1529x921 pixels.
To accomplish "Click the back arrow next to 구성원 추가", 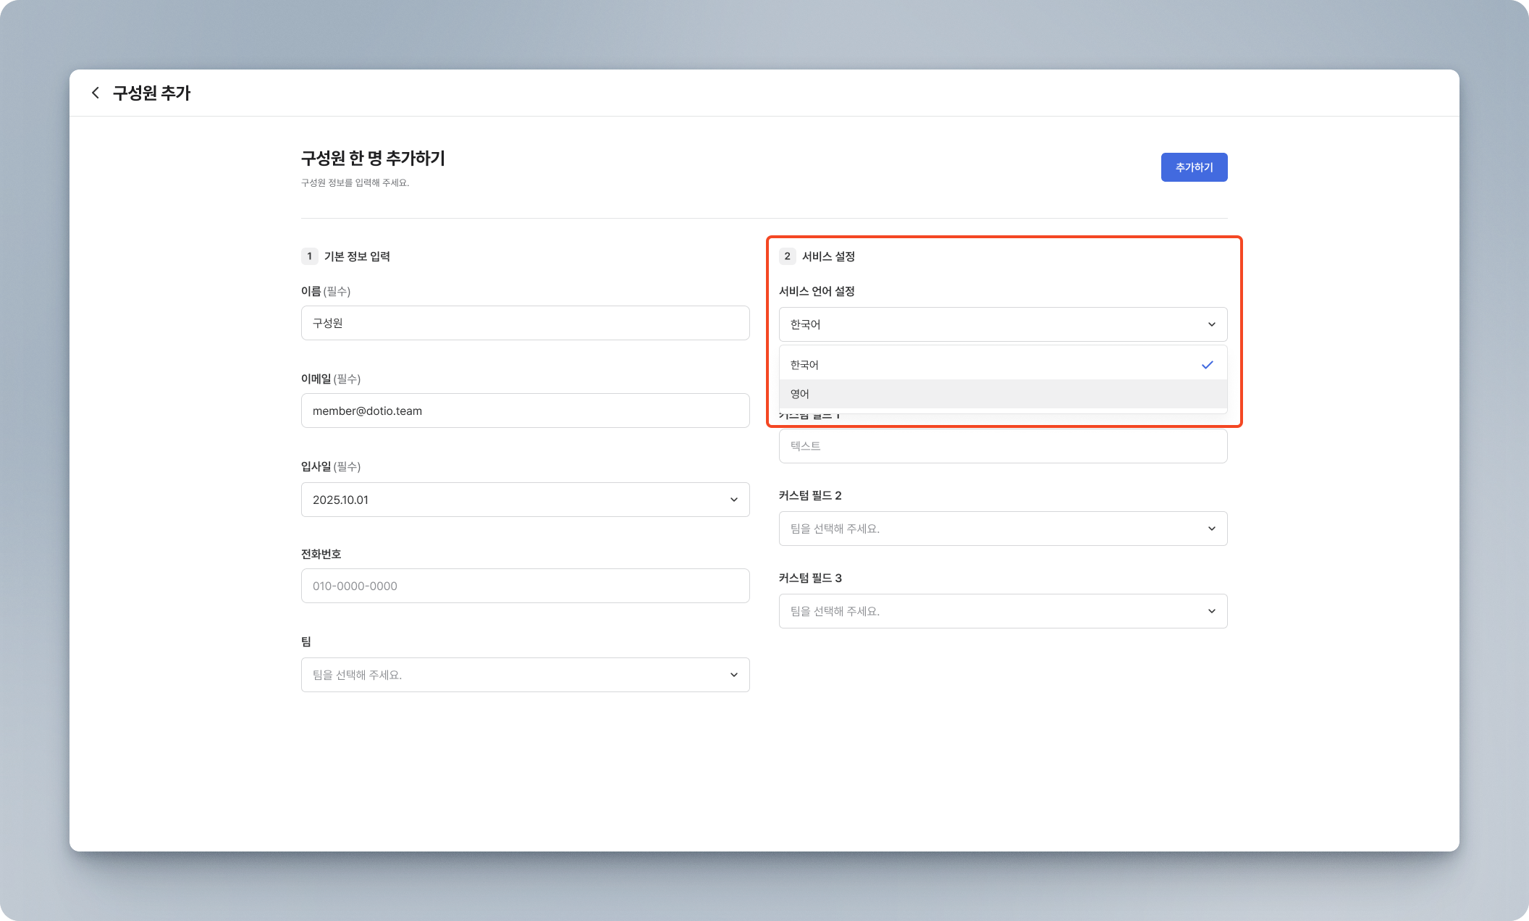I will 95,93.
